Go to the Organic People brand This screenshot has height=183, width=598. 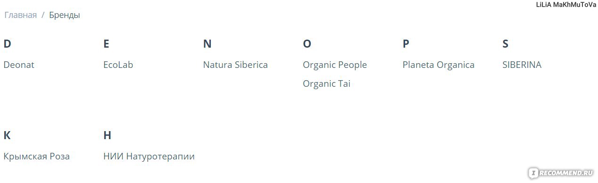tap(335, 65)
